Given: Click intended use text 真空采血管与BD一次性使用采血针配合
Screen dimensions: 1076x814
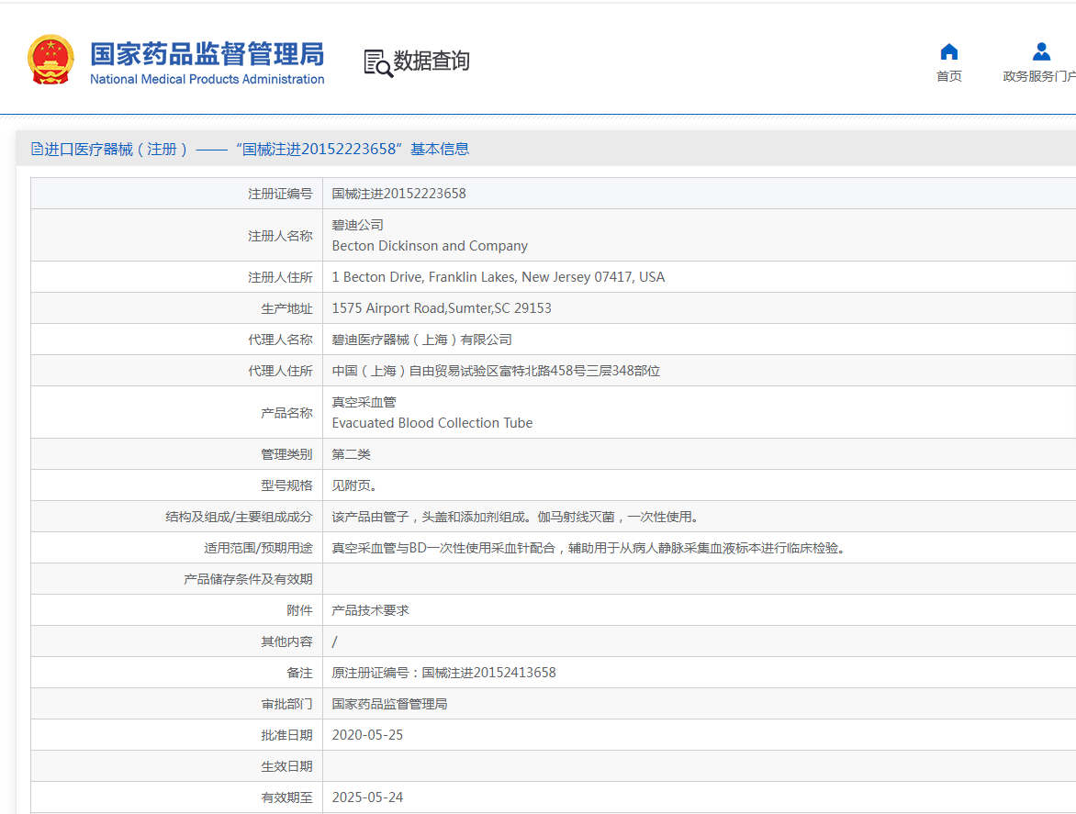Looking at the screenshot, I should coord(588,548).
